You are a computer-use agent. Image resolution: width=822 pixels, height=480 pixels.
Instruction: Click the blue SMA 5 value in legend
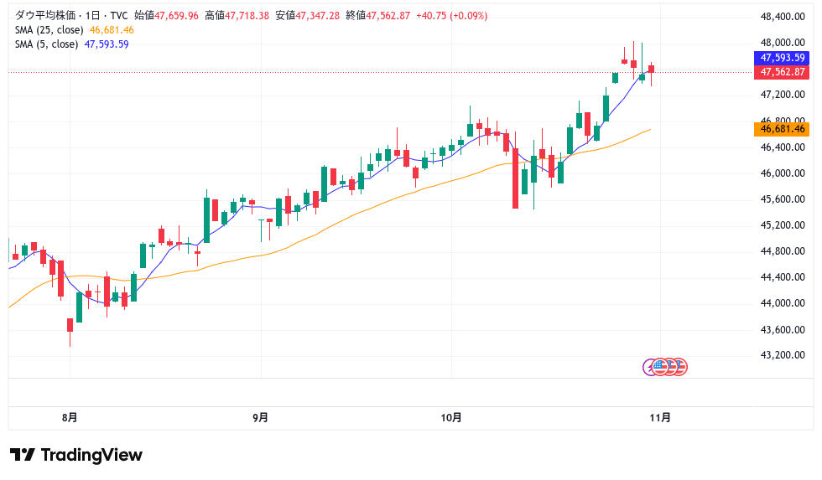click(x=107, y=44)
